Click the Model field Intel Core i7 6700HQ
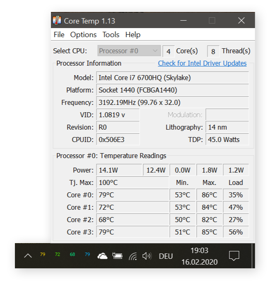Screen dimensions: 270x284 click(x=172, y=78)
